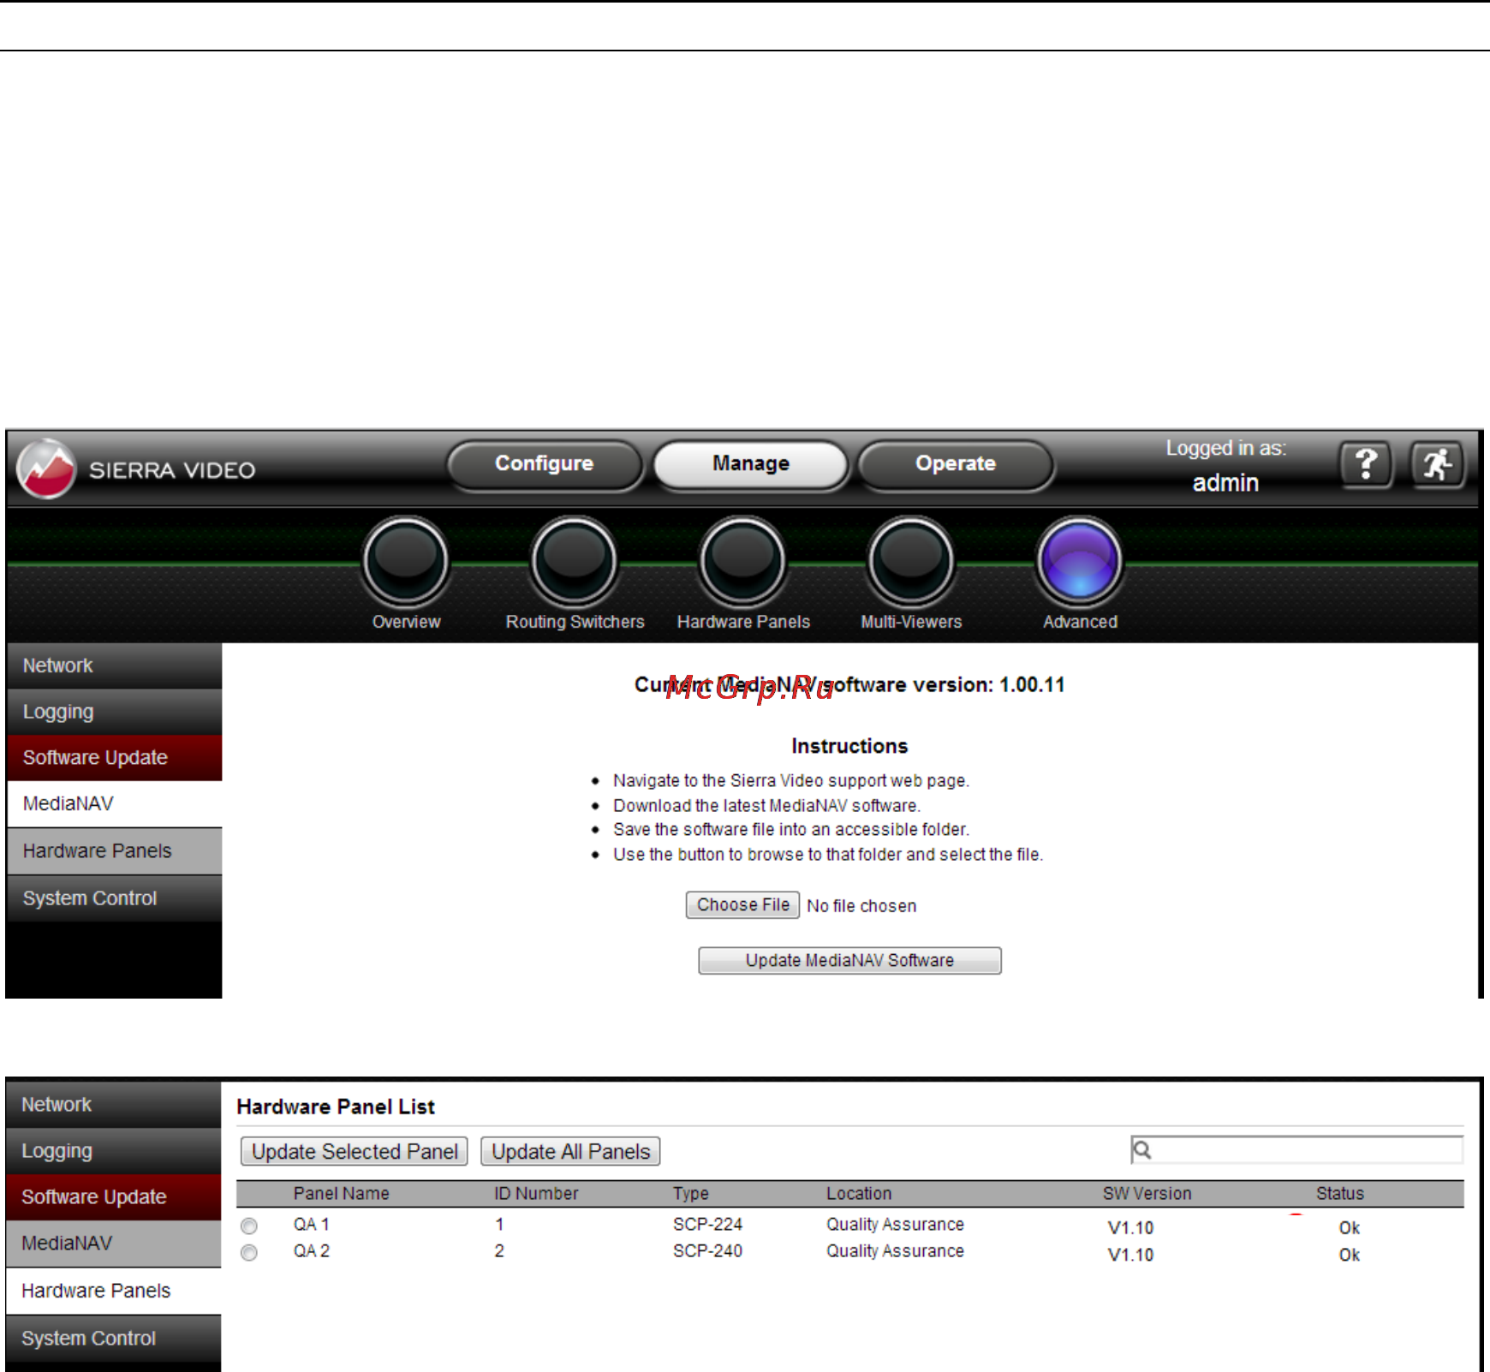Viewport: 1490px width, 1372px height.
Task: Click Update MediaNAV Software button
Action: point(849,961)
